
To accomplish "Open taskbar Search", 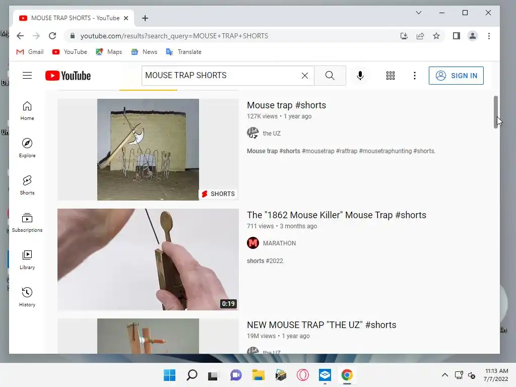I will pos(192,375).
